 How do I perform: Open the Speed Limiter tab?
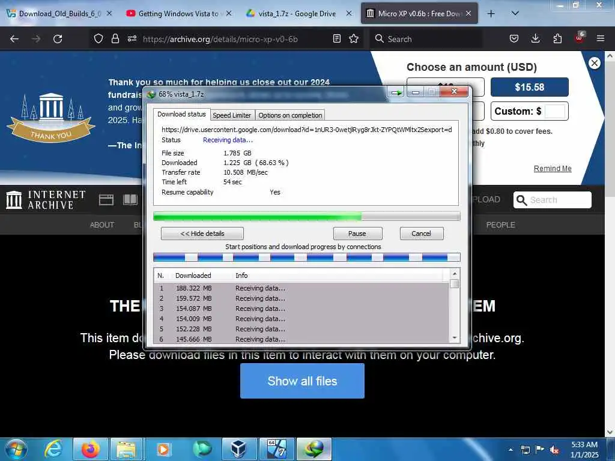click(232, 115)
